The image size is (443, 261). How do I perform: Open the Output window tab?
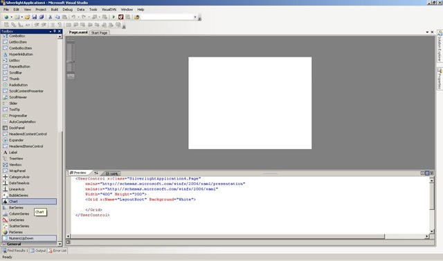tap(38, 251)
